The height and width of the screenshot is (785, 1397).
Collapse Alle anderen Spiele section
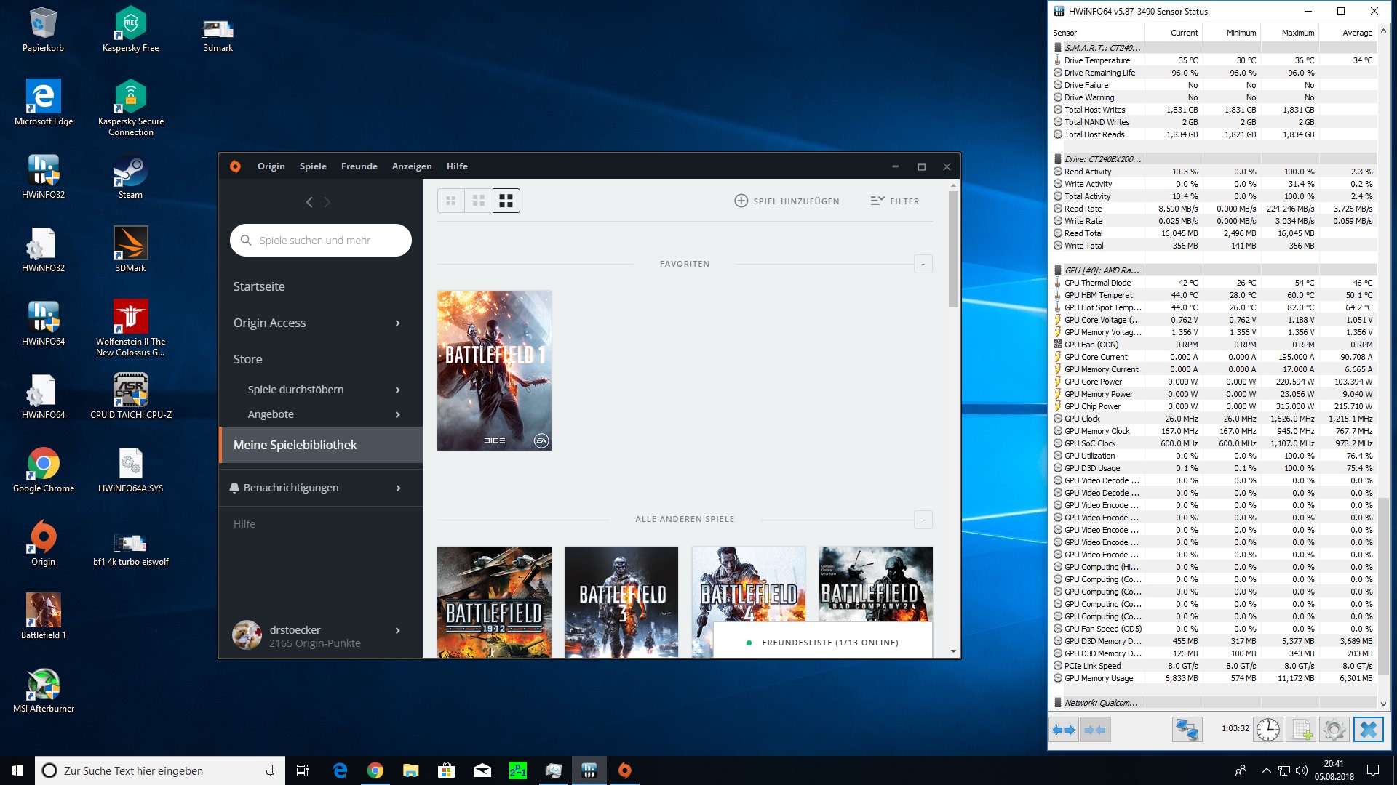click(x=923, y=519)
